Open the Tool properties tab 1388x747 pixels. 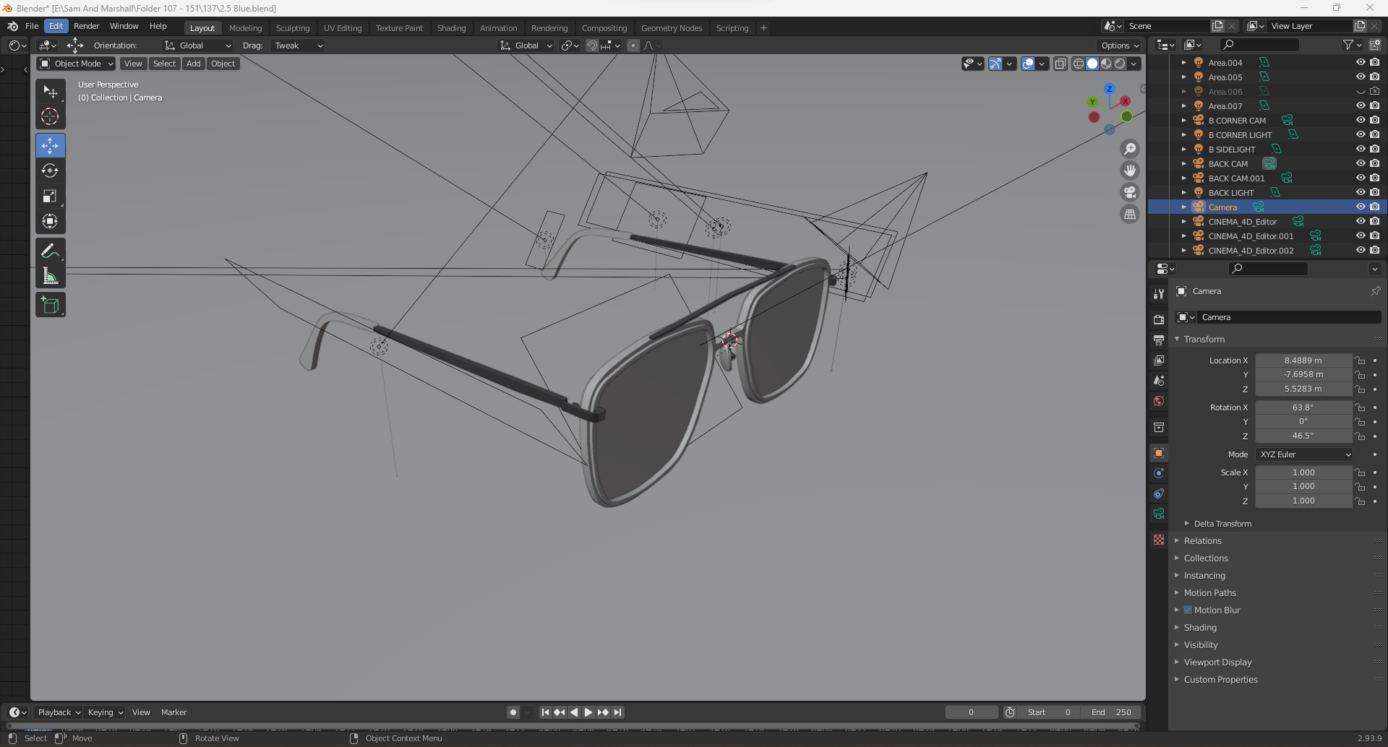[x=1159, y=294]
